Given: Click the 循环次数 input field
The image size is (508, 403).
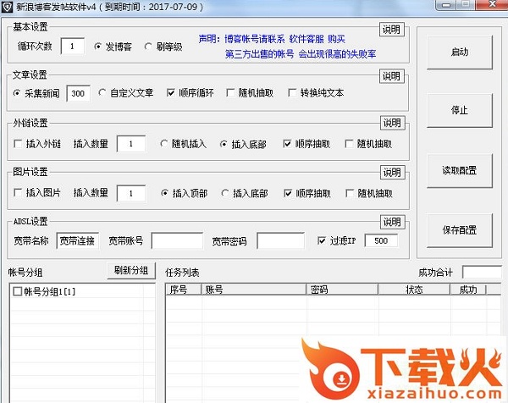Looking at the screenshot, I should click(73, 47).
